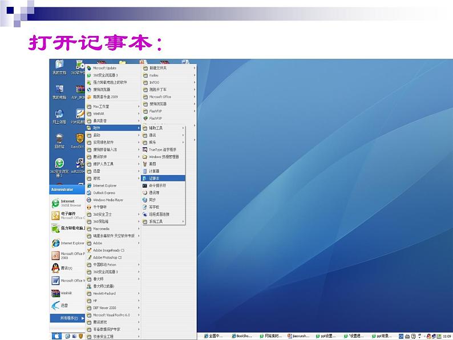Open Internet 360SE Browser pinned entry
This screenshot has width=453, height=340.
[67, 203]
